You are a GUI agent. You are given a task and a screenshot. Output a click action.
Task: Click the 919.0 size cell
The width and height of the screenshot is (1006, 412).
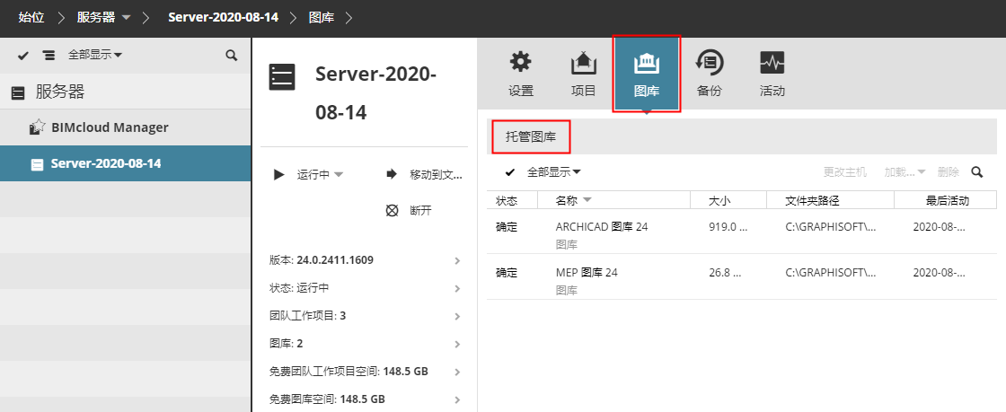728,227
